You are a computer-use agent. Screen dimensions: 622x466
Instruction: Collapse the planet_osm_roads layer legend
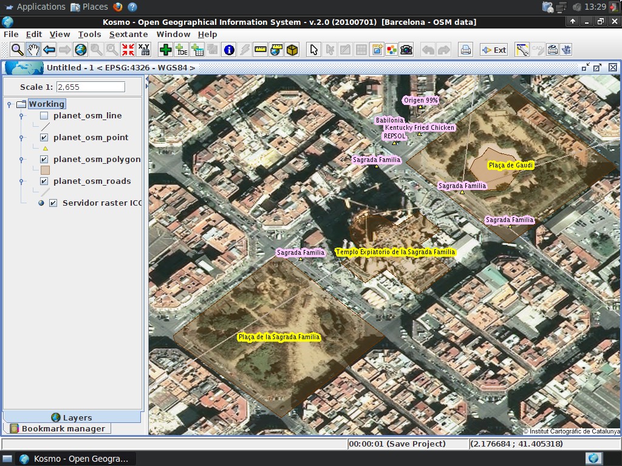[x=21, y=181]
